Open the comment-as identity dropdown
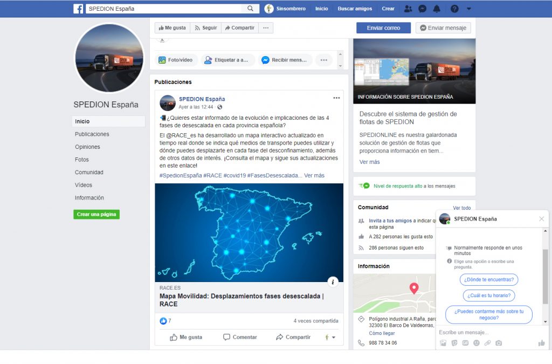This screenshot has width=552, height=364. pos(330,337)
